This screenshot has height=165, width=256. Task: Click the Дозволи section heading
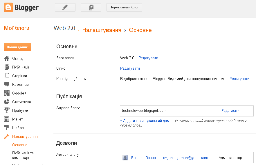coord(66,143)
